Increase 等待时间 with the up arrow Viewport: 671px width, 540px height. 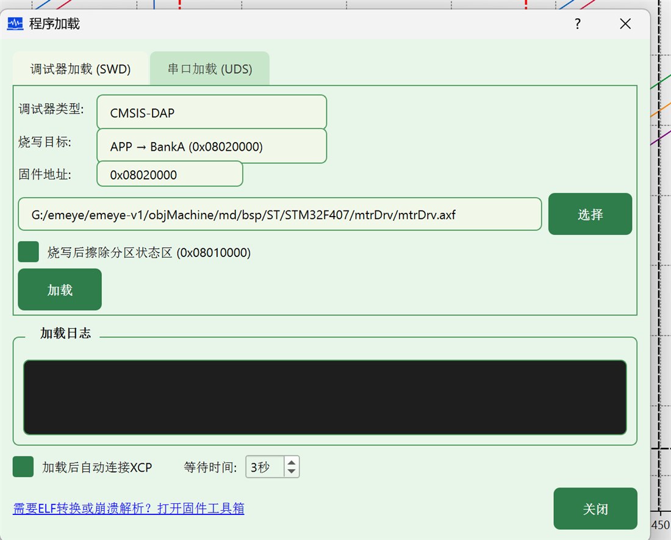pos(292,463)
